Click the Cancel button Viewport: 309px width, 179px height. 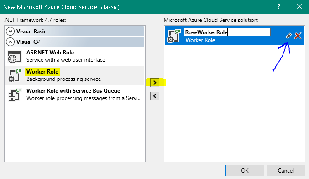[x=286, y=170]
